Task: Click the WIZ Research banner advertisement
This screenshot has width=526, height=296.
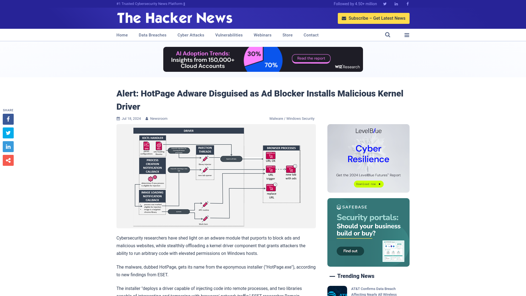Action: [263, 59]
